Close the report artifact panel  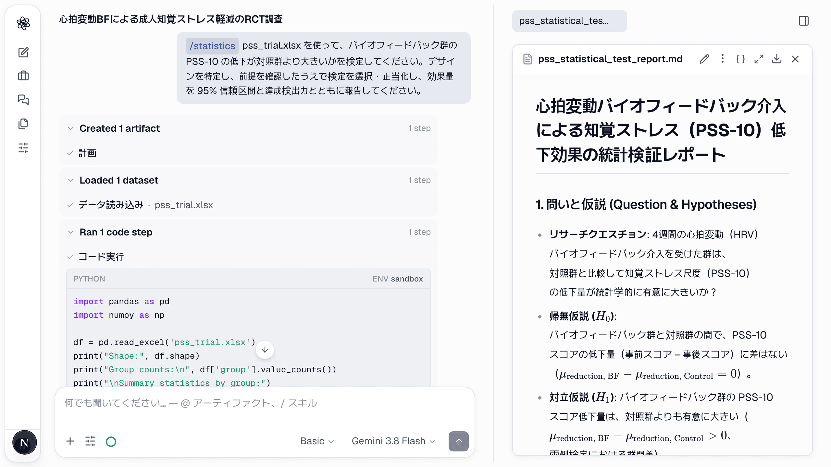point(795,59)
